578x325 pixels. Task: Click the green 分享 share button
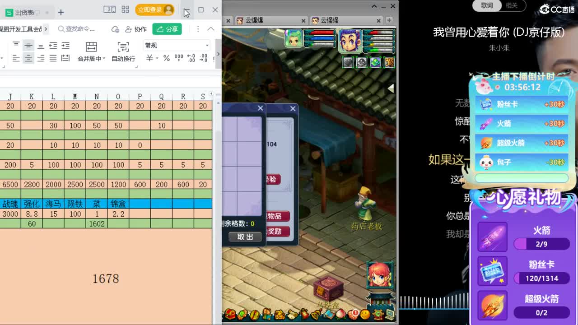coord(167,29)
